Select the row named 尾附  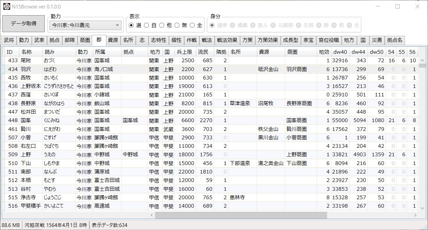[x=26, y=61]
